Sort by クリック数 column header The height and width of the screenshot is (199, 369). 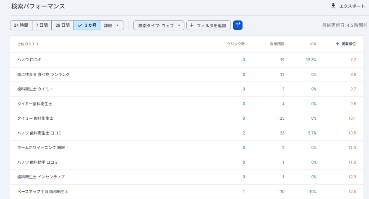(236, 44)
